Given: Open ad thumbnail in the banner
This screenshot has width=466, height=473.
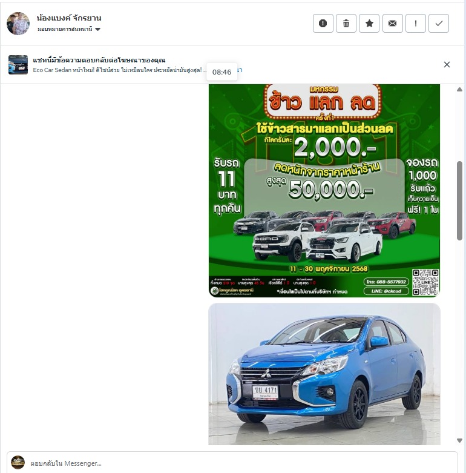Looking at the screenshot, I should click(18, 65).
